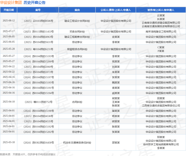
Task: Click the title 华设设计集团
Action: (x=11, y=2)
